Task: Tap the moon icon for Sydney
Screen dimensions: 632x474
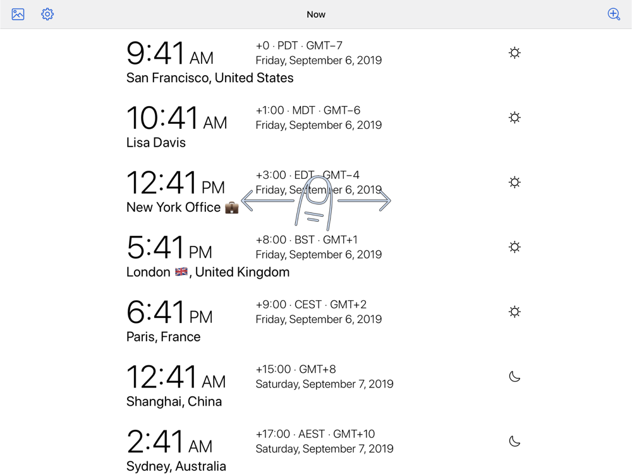Action: coord(514,441)
